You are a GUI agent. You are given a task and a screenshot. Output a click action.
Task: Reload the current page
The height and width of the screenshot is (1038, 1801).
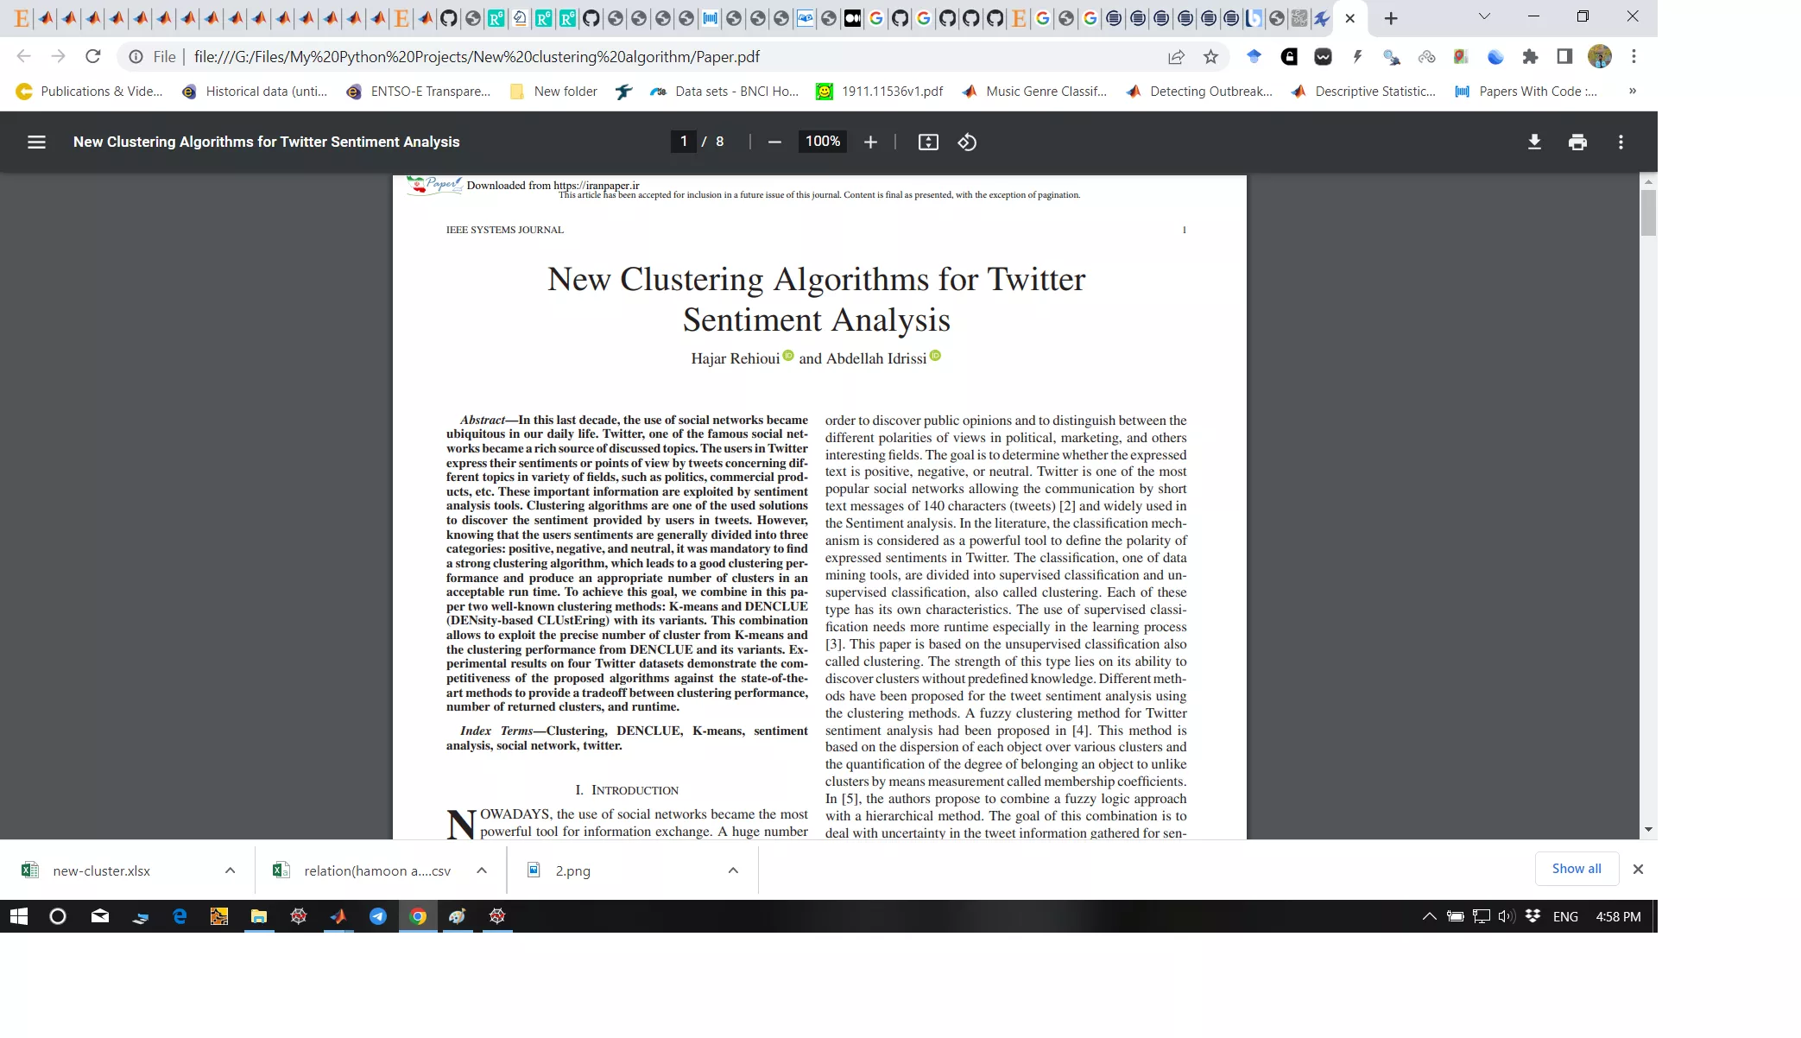[93, 56]
